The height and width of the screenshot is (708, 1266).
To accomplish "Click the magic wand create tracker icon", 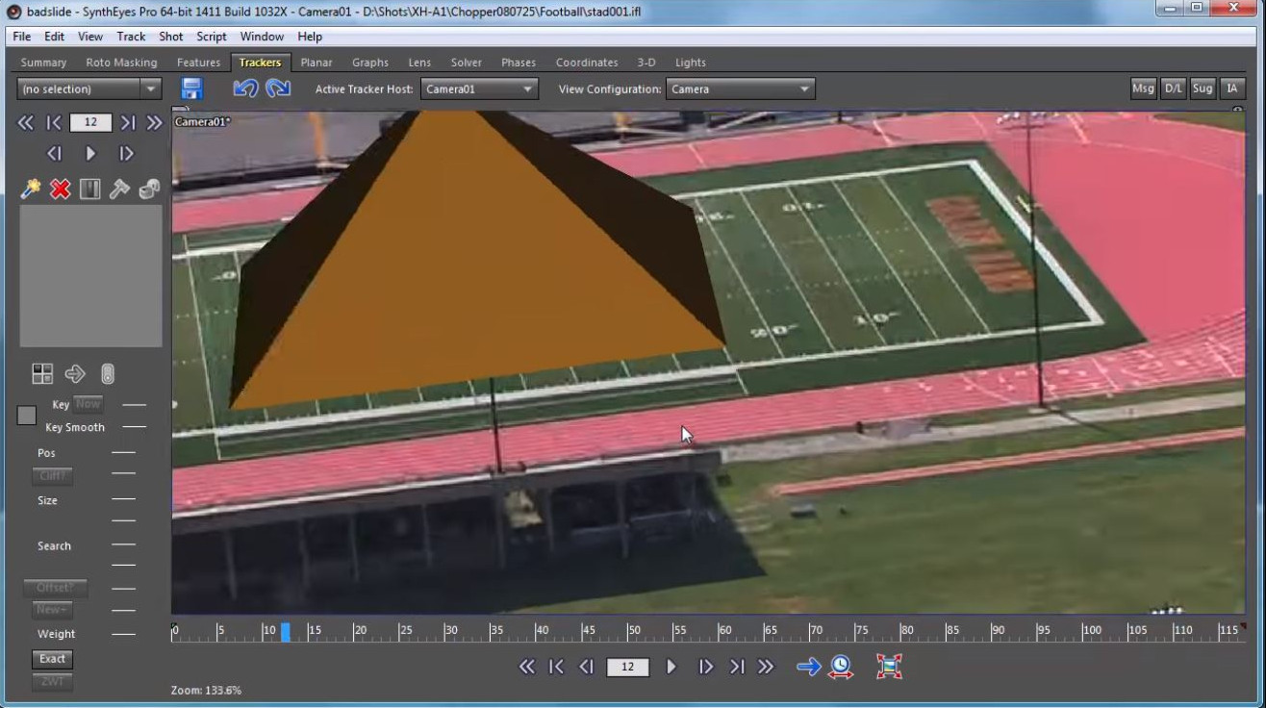I will 30,189.
